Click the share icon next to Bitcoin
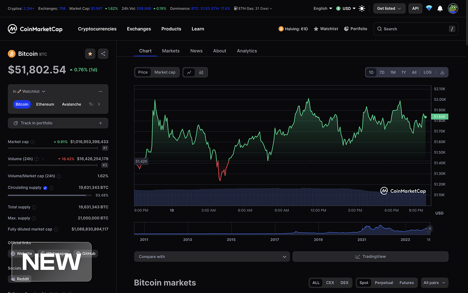The width and height of the screenshot is (468, 293). pyautogui.click(x=103, y=54)
